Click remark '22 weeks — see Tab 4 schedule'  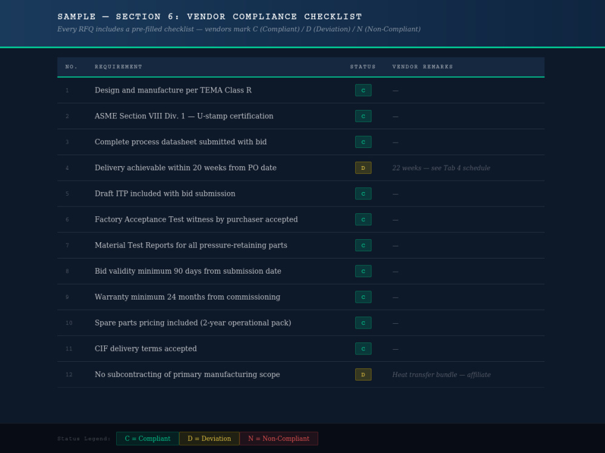(441, 168)
